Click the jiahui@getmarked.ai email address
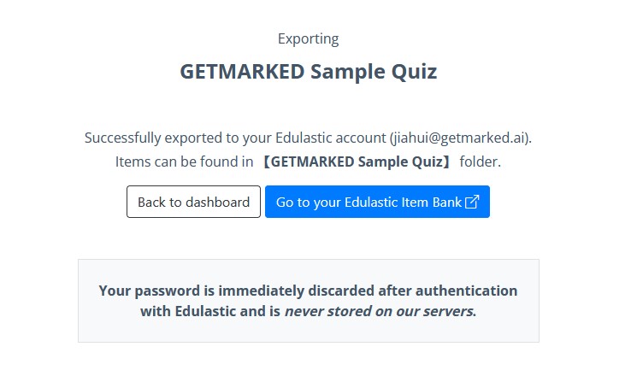631x376 pixels. (459, 138)
